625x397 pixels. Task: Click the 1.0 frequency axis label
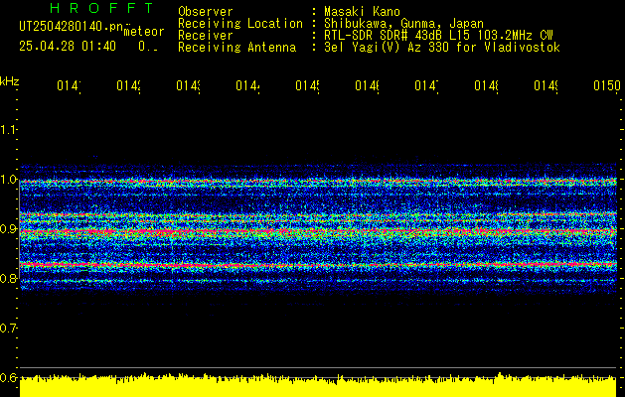8,180
